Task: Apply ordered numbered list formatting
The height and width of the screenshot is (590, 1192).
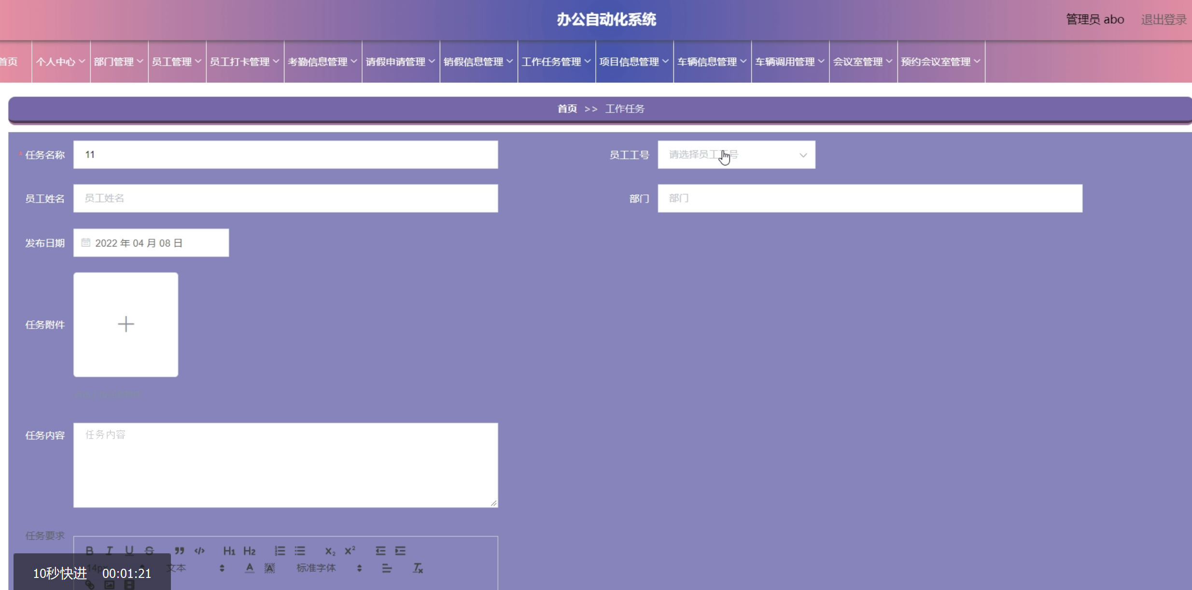Action: (x=280, y=550)
